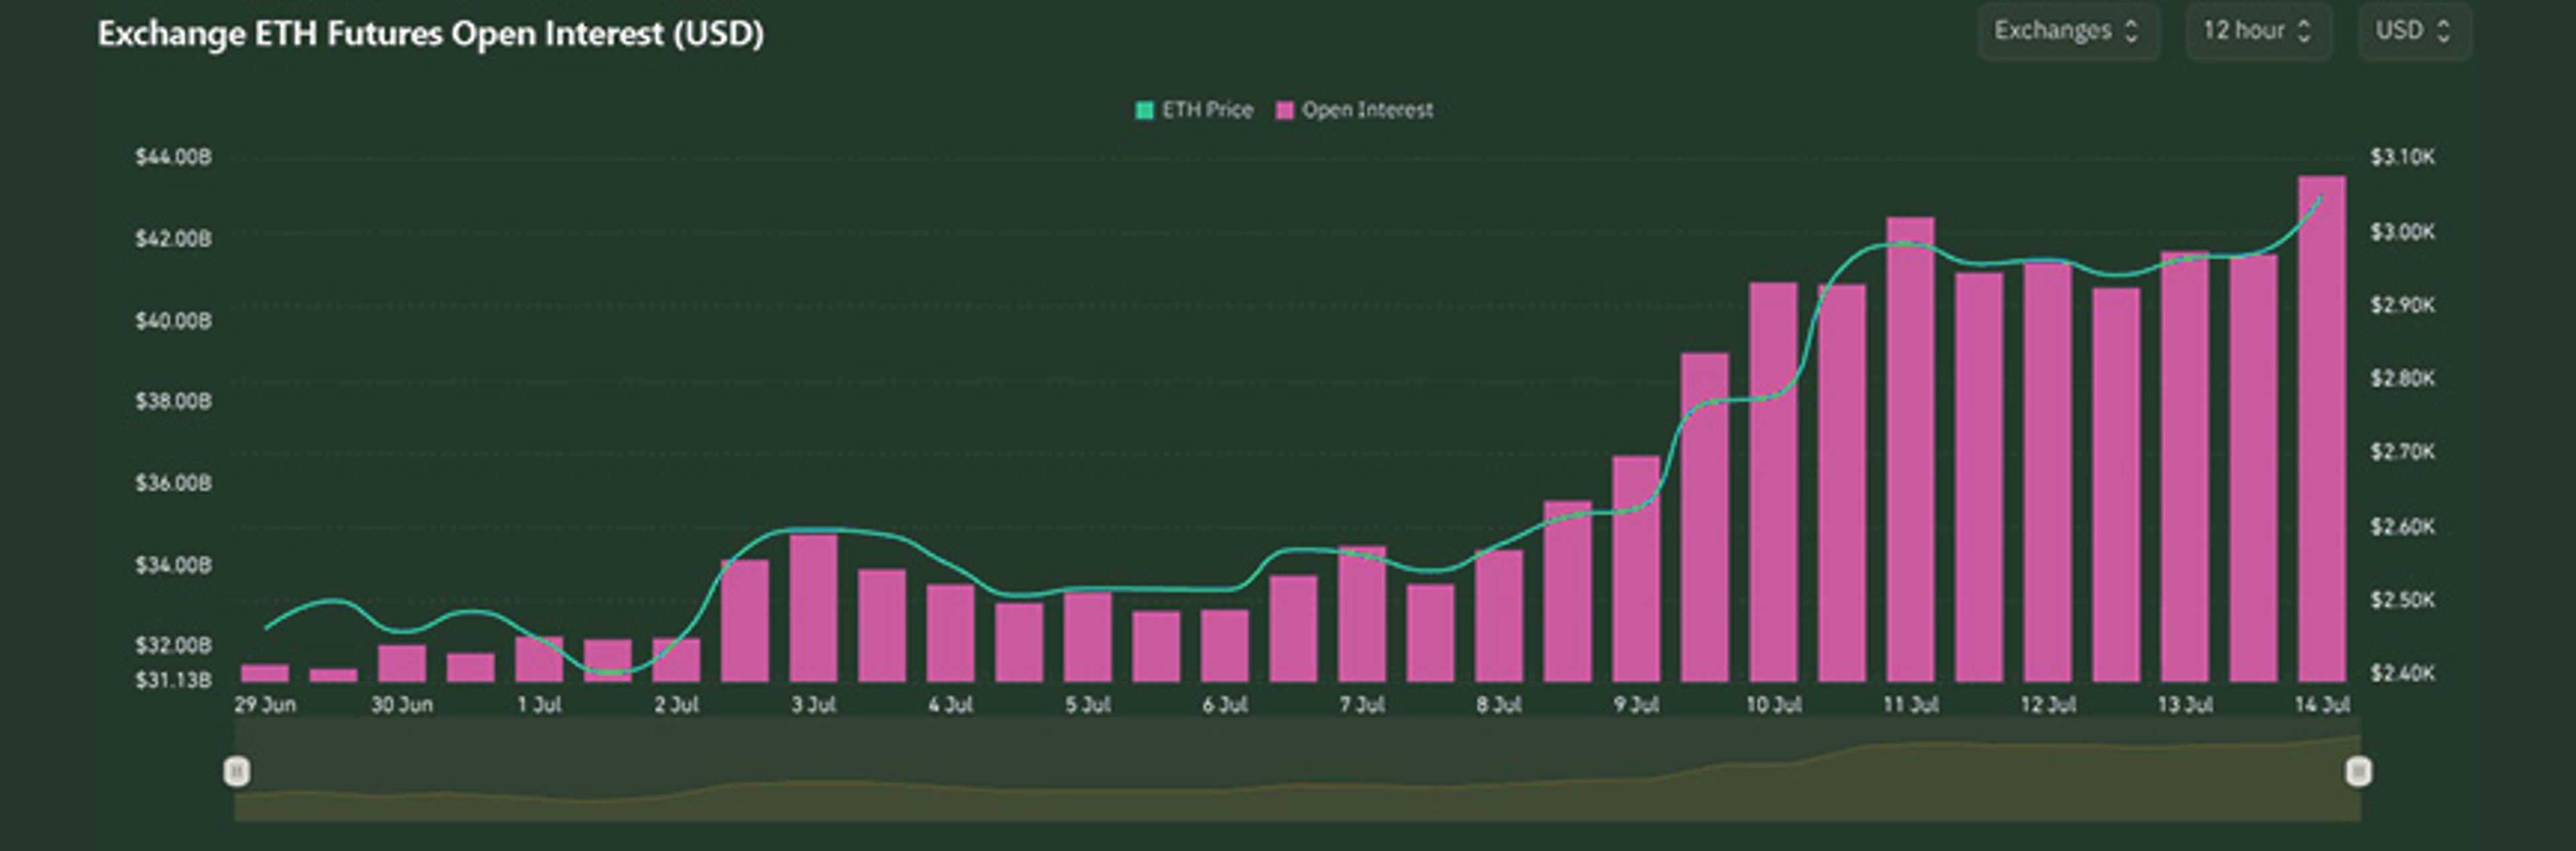The height and width of the screenshot is (851, 2576).
Task: Click the 8 Jul date label
Action: (1499, 705)
